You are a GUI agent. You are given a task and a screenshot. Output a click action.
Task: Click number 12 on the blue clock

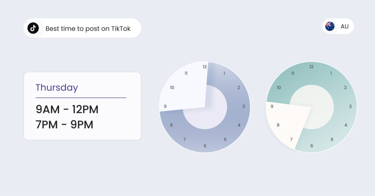(205, 67)
